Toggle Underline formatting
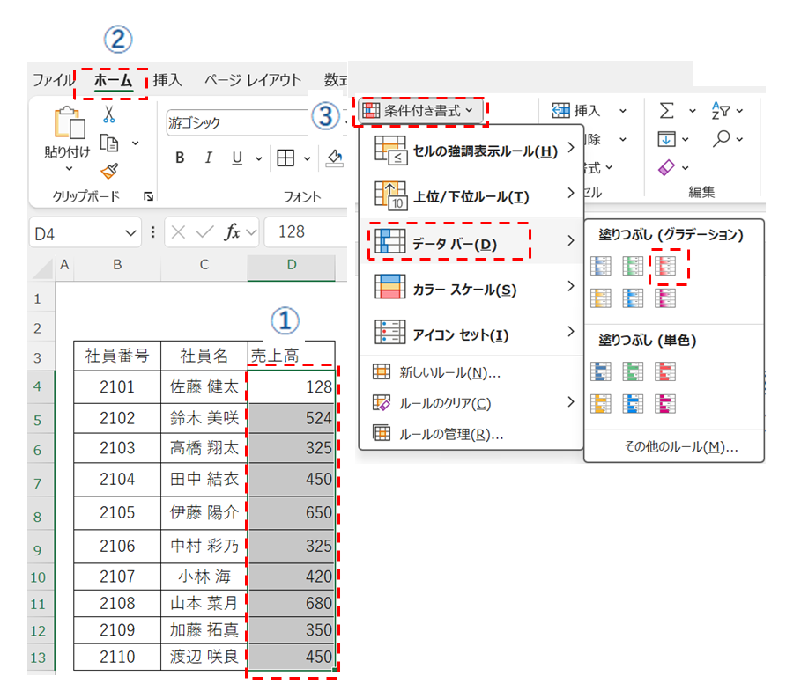The height and width of the screenshot is (698, 786). (x=236, y=158)
